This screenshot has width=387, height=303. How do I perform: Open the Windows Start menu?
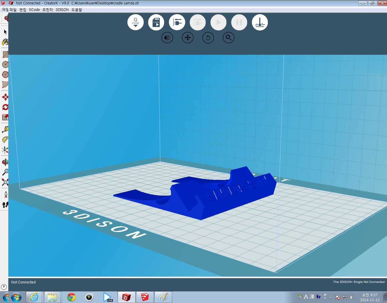point(16,297)
